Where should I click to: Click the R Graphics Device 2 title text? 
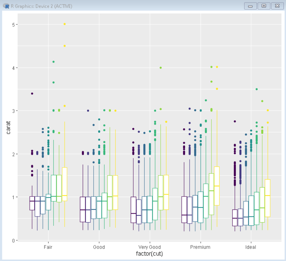[x=38, y=6]
